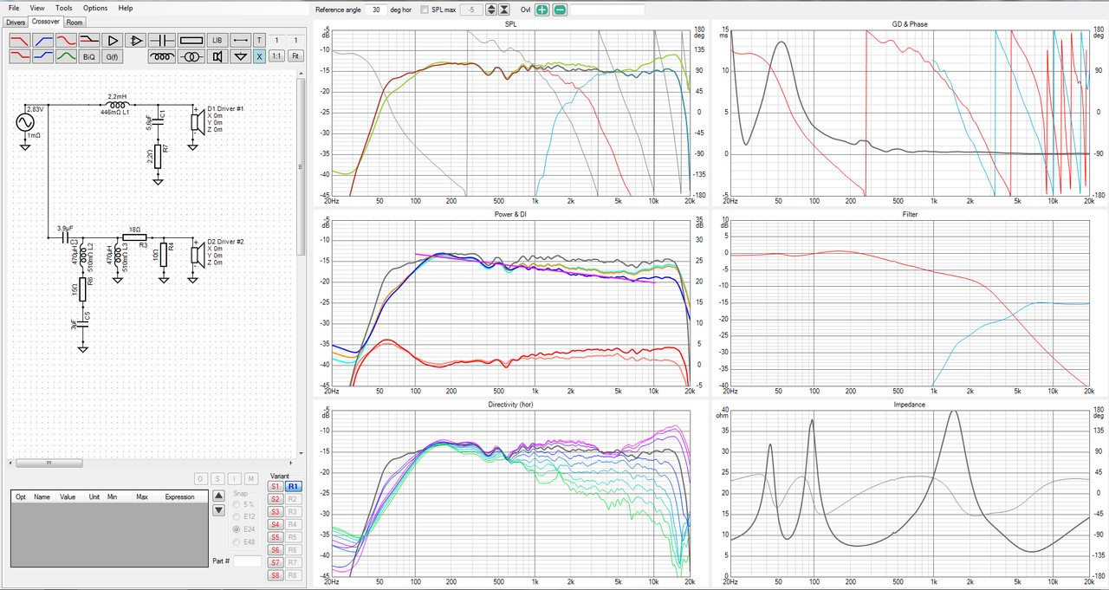Click the T text tool button
The height and width of the screenshot is (590, 1109).
pos(259,41)
